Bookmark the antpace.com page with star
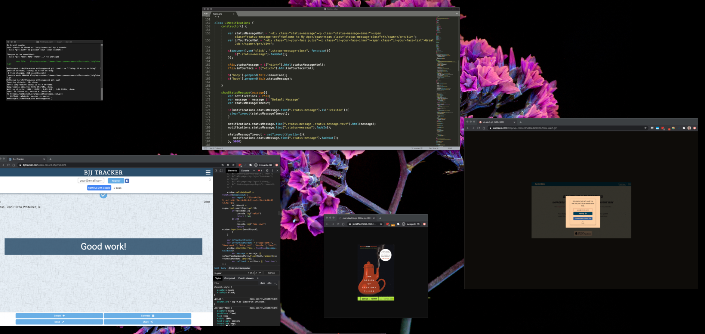 click(645, 128)
